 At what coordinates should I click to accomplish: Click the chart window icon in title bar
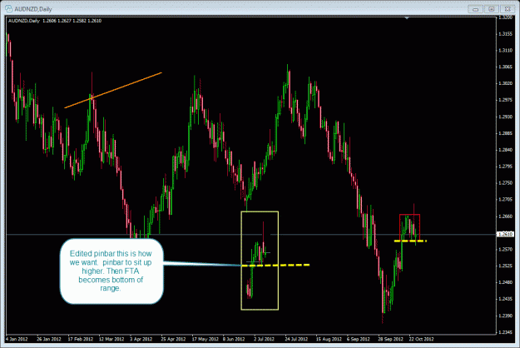(x=8, y=8)
